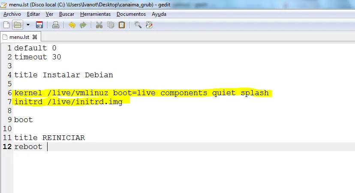Click the word 'components' on line 6
Image resolution: width=355 pixels, height=193 pixels.
pos(184,93)
